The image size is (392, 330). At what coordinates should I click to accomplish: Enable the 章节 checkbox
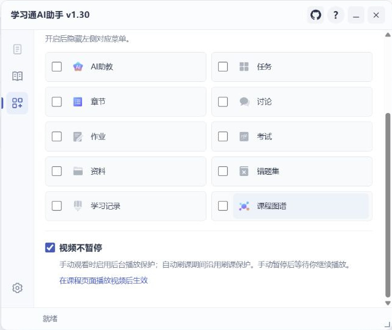coord(57,102)
